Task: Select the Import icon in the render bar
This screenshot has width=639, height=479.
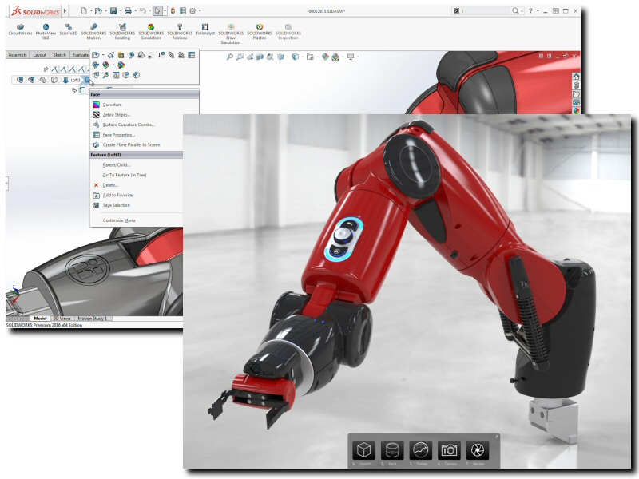Action: click(x=363, y=448)
